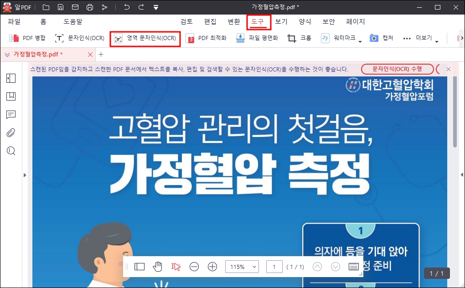The height and width of the screenshot is (288, 465).
Task: Click the PDF 병합 tool
Action: 27,38
